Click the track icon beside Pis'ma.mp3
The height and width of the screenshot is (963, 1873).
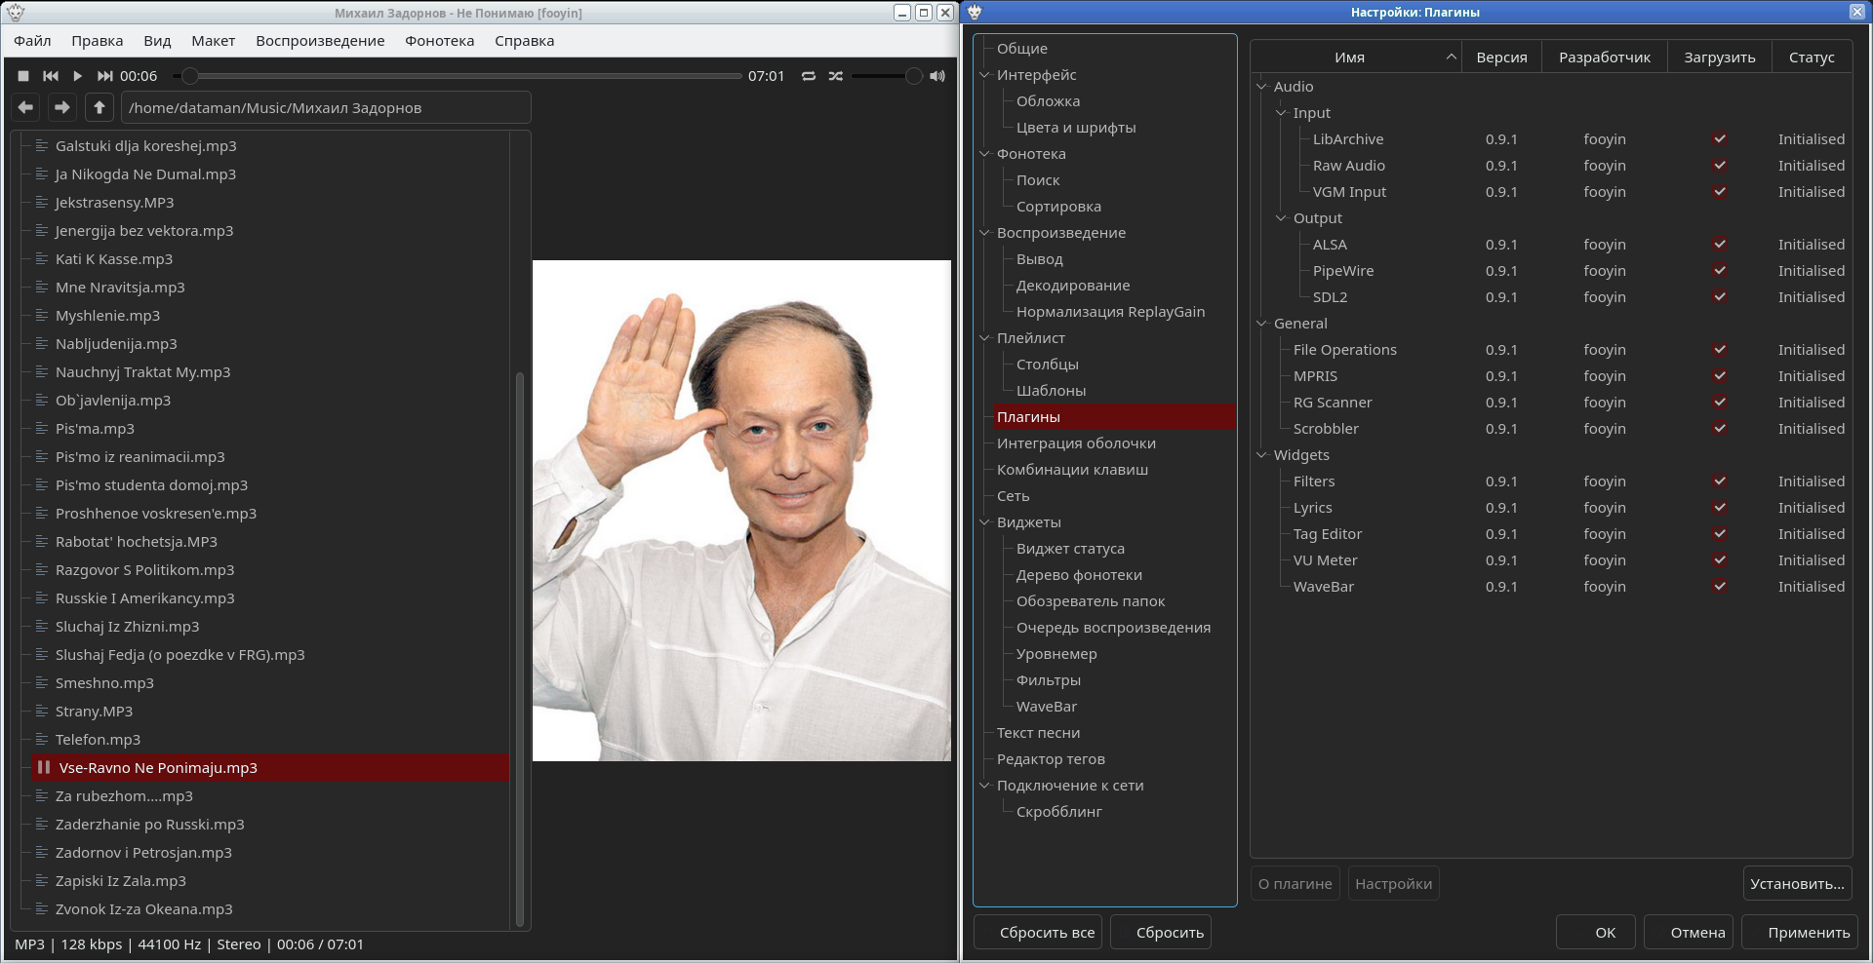click(x=42, y=429)
